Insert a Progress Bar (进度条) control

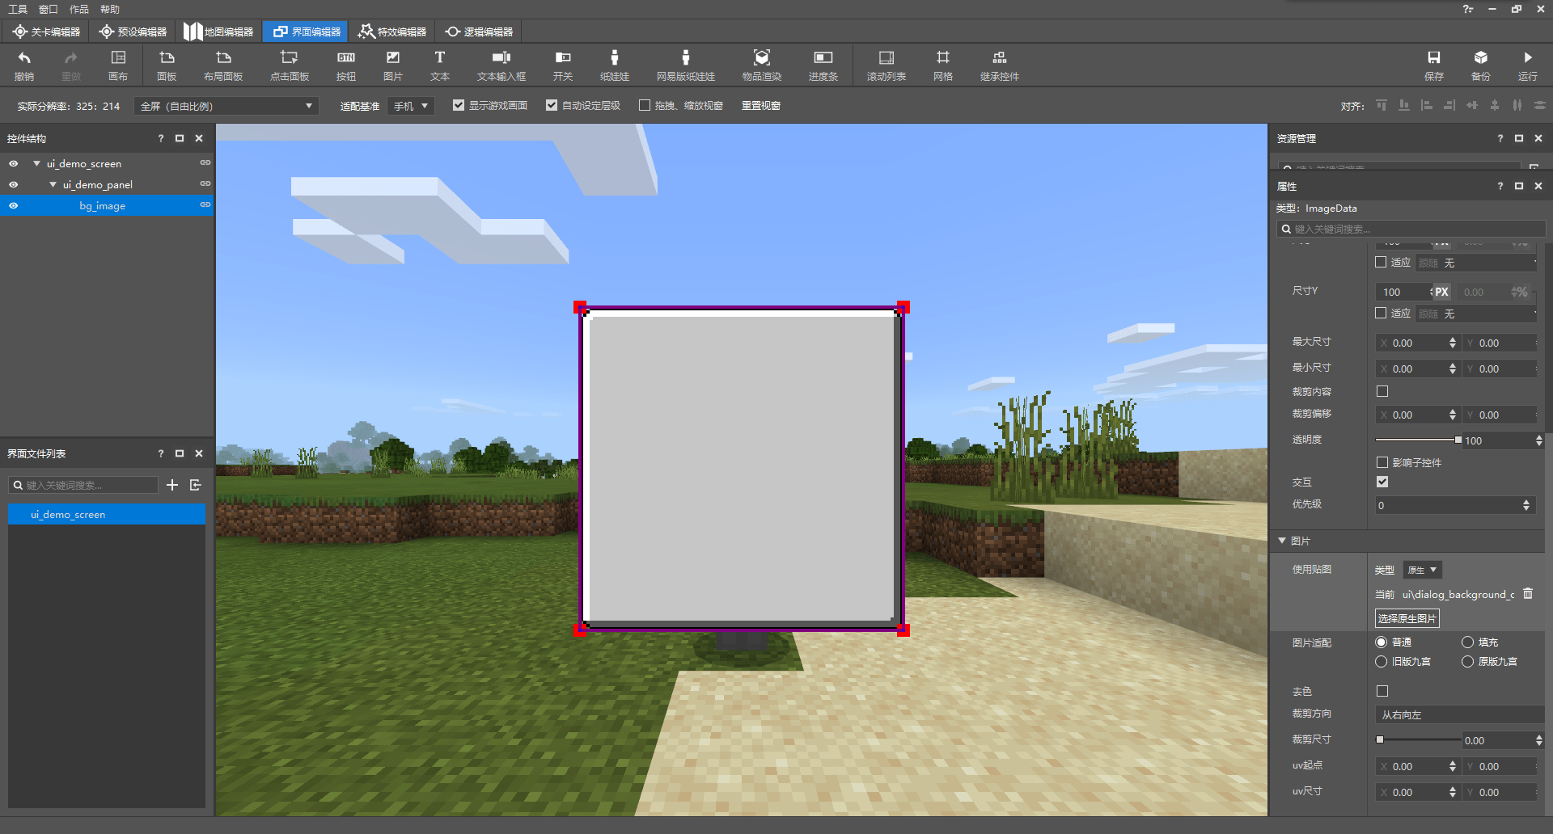click(823, 65)
